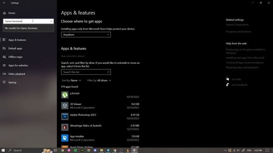Click the Offline maps sidebar icon

click(x=4, y=57)
